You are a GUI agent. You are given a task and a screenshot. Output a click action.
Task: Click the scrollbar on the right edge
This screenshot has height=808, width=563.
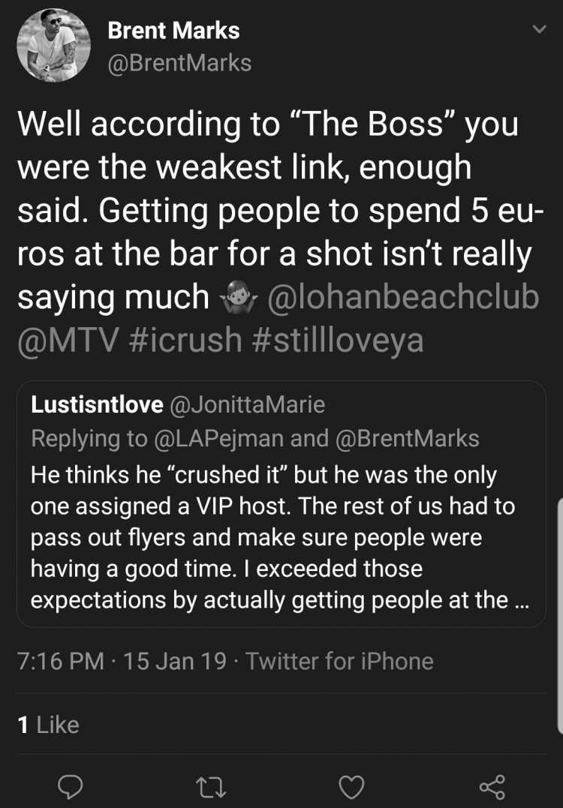pos(560,616)
